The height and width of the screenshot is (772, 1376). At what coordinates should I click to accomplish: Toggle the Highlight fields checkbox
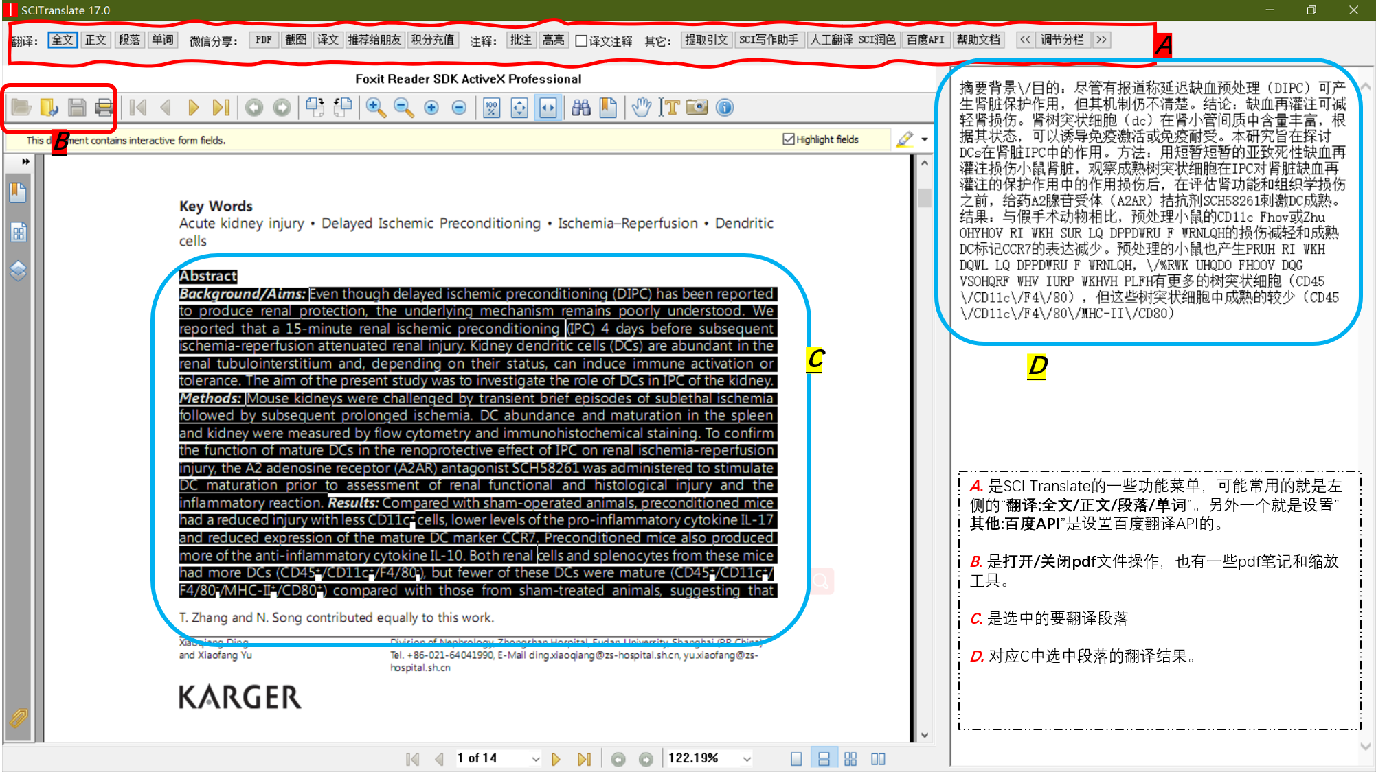tap(788, 139)
